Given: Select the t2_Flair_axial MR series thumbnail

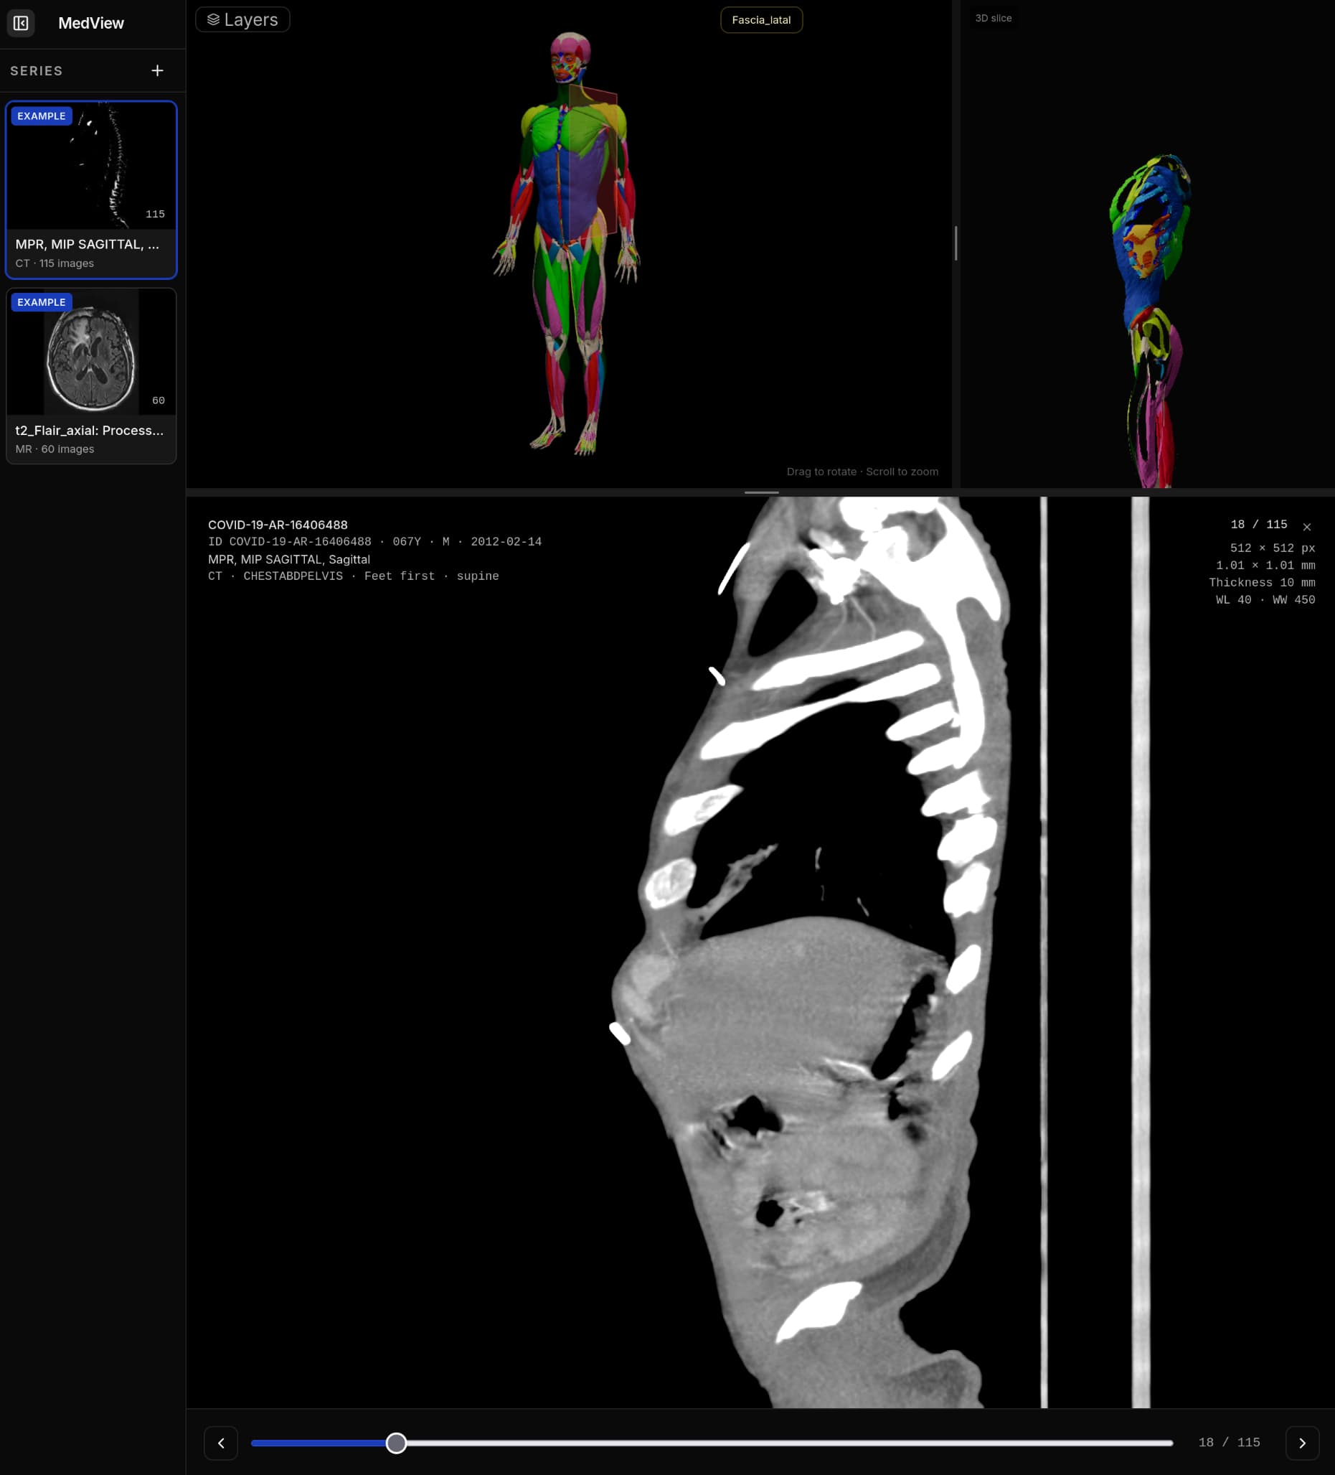Looking at the screenshot, I should 91,376.
